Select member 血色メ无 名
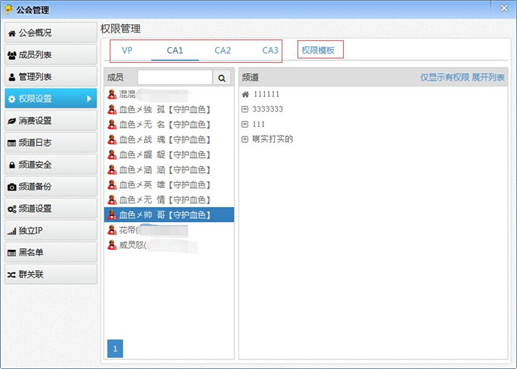Viewport: 517px width, 369px height. point(169,125)
